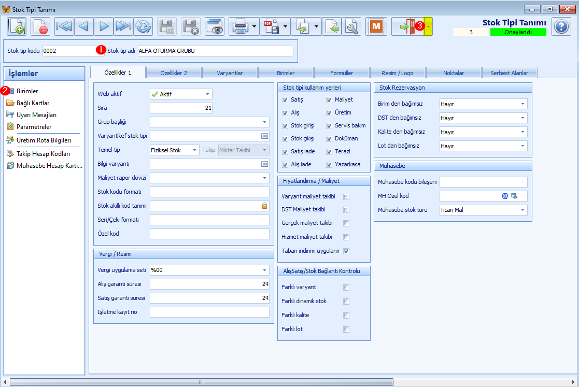The height and width of the screenshot is (387, 579).
Task: Switch to the Varyantlar tab
Action: pyautogui.click(x=230, y=73)
